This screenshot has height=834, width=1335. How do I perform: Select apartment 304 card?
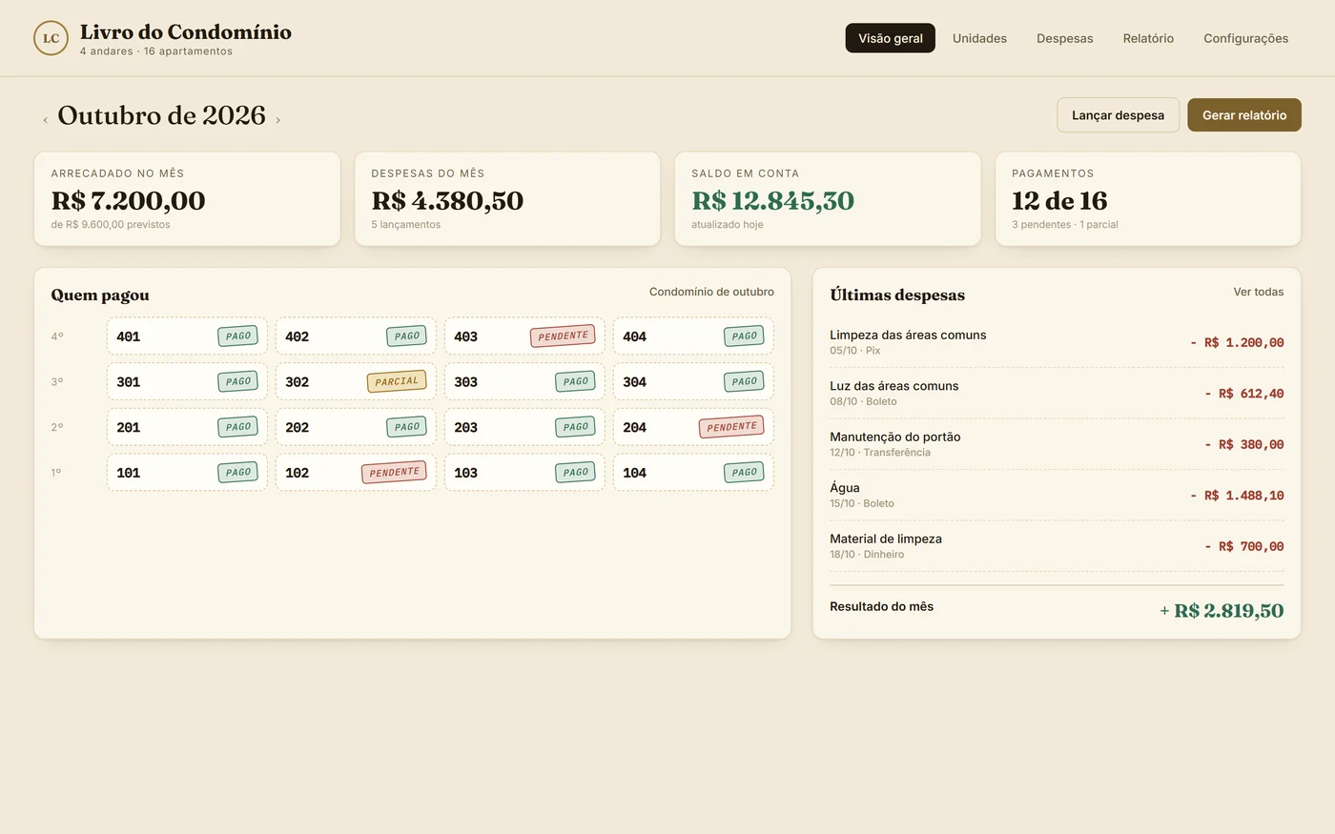pyautogui.click(x=693, y=382)
